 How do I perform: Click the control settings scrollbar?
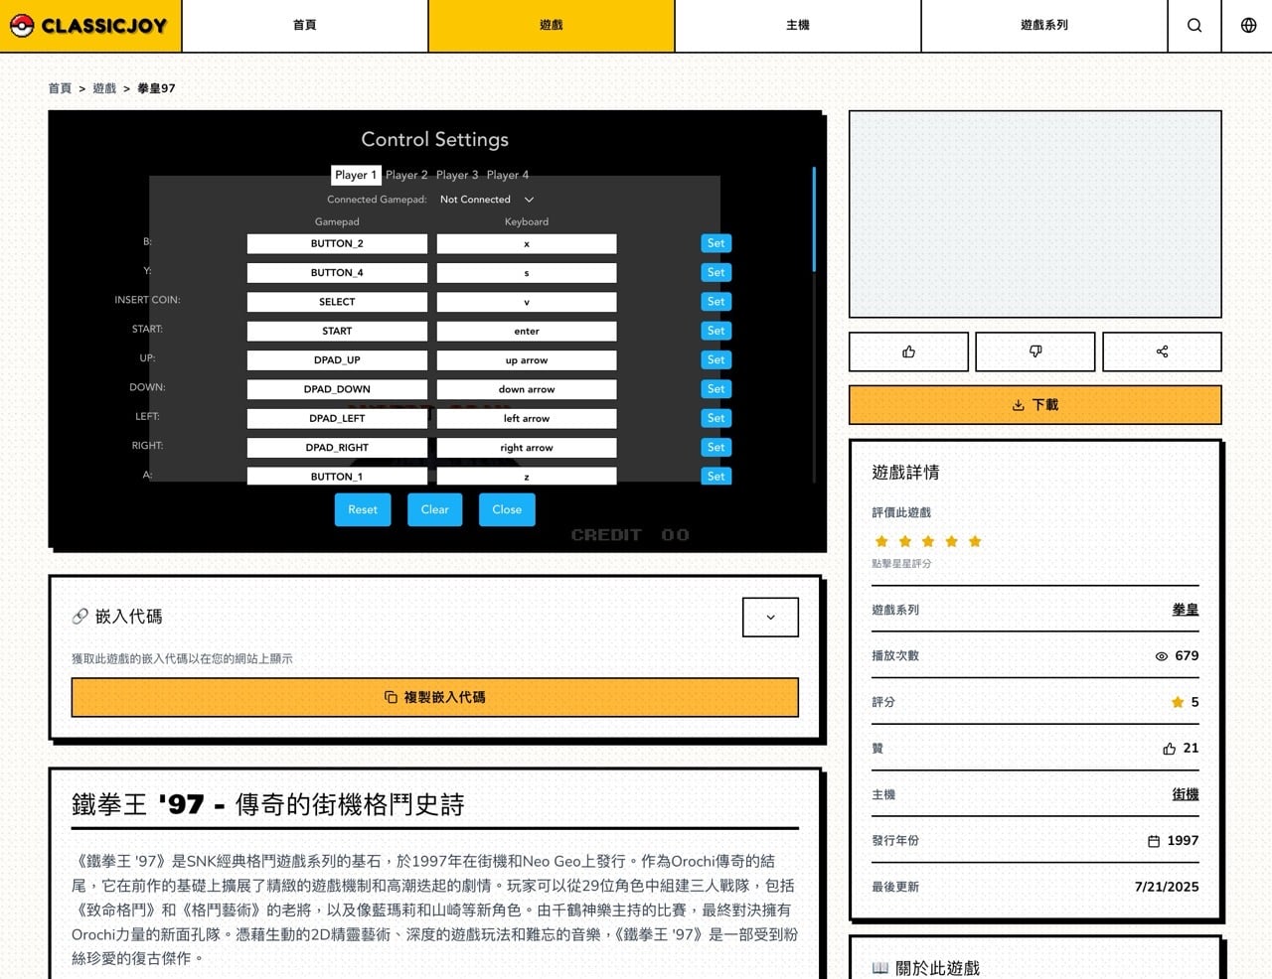pyautogui.click(x=814, y=219)
